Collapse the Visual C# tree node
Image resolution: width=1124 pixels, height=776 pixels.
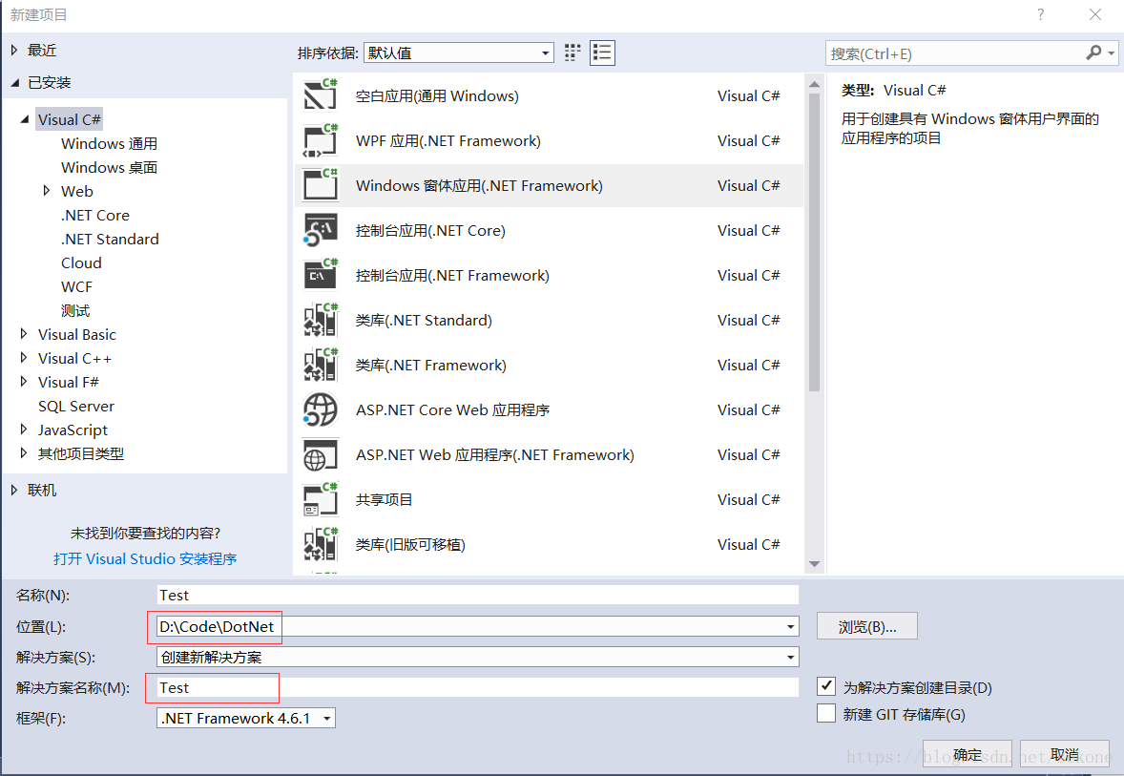(x=25, y=119)
